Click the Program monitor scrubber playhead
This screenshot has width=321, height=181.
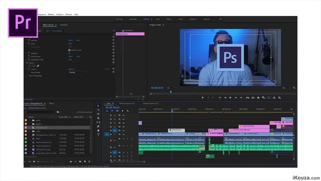coord(171,92)
